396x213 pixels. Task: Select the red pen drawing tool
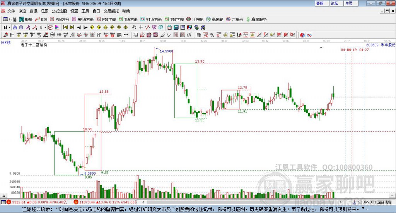pyautogui.click(x=5, y=35)
